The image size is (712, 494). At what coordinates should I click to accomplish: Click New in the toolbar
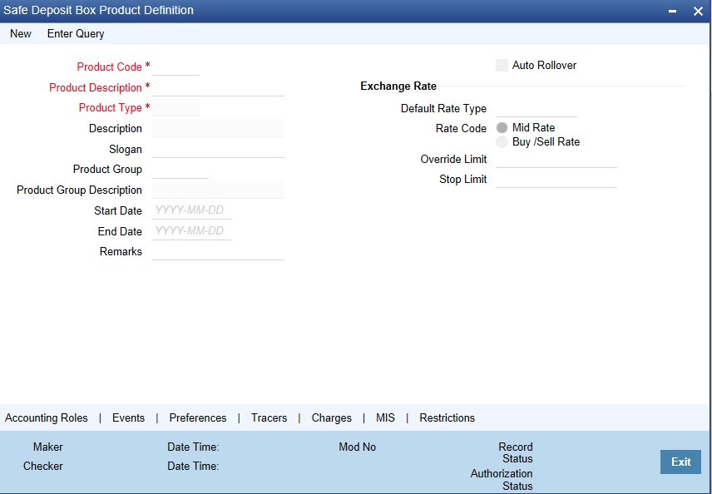click(21, 33)
